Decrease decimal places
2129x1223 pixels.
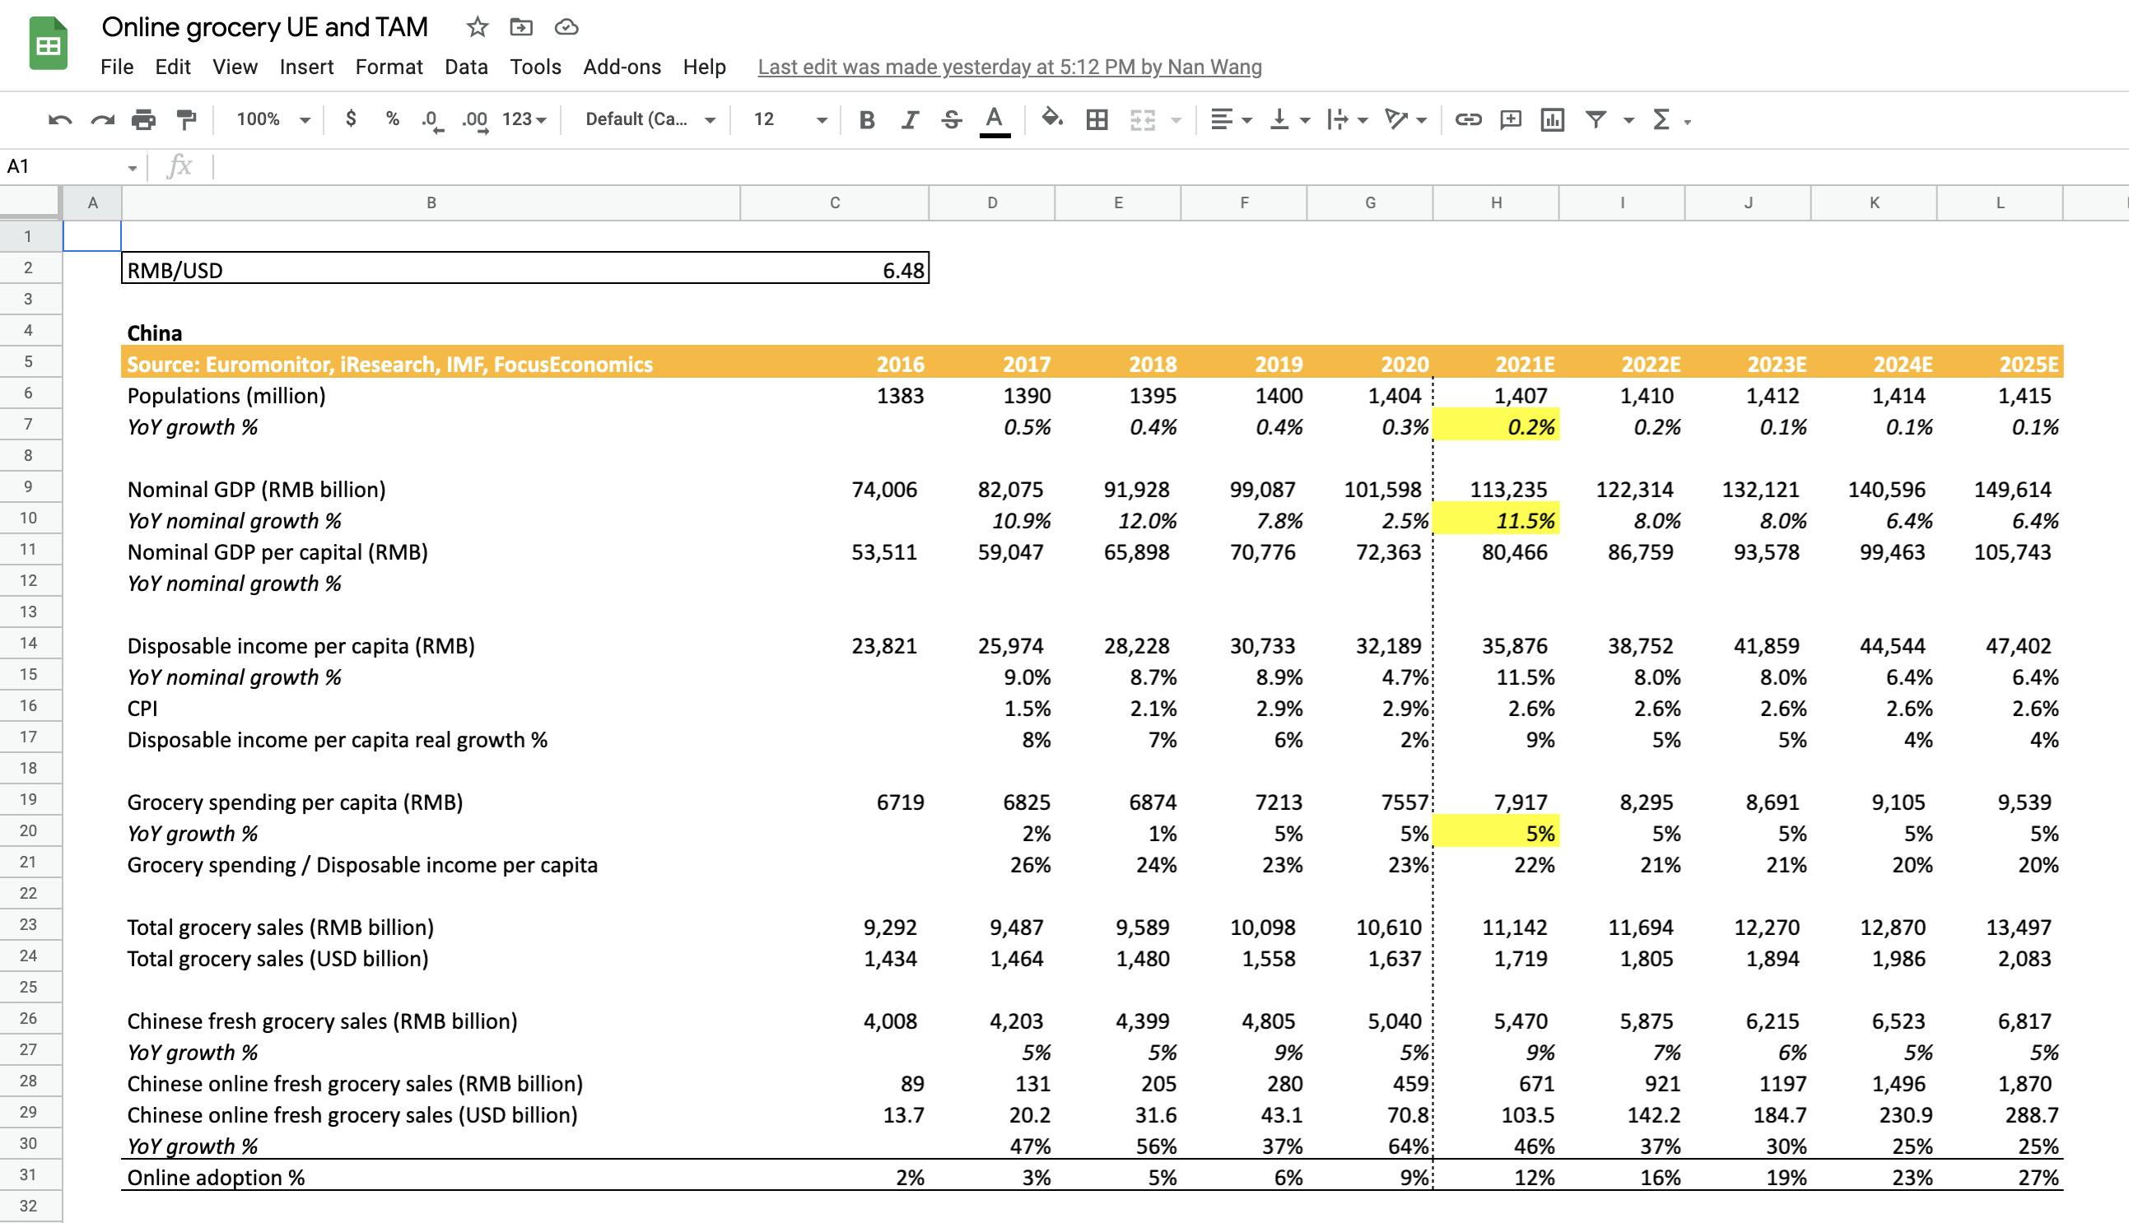coord(432,120)
